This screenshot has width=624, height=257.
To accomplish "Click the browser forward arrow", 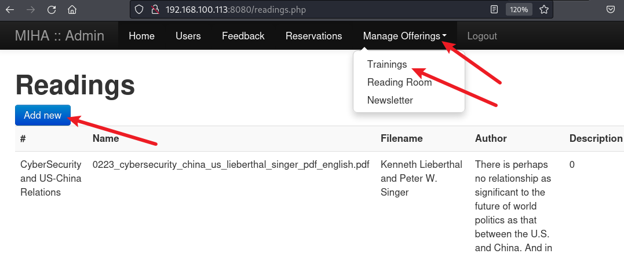I will click(31, 10).
